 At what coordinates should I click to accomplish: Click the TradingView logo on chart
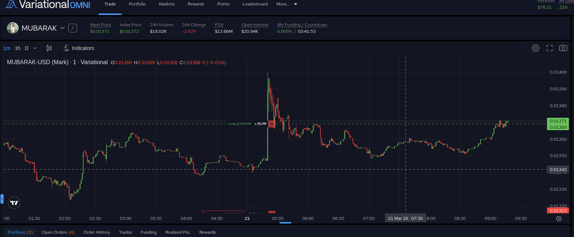pyautogui.click(x=14, y=203)
